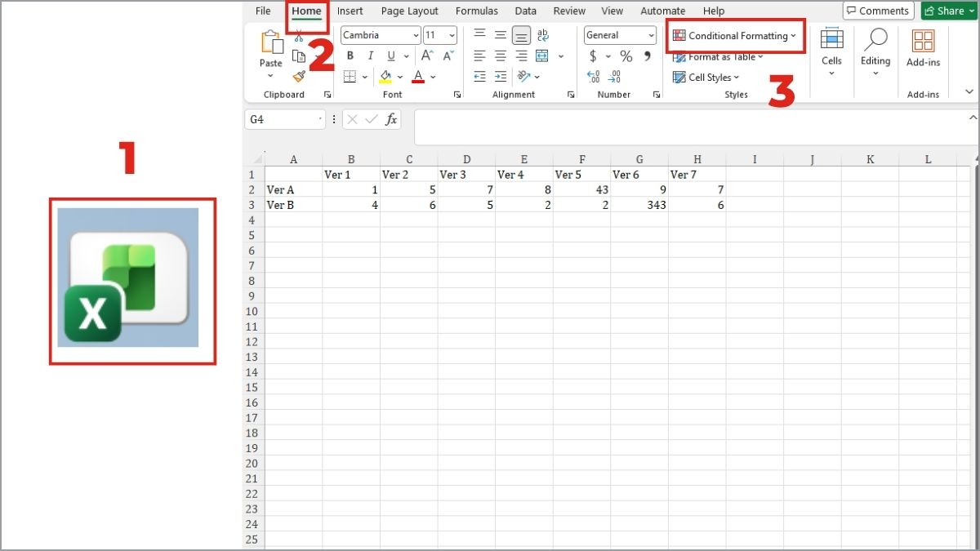Open Clipboard group dialog launcher
This screenshot has height=551, width=980.
click(x=327, y=95)
